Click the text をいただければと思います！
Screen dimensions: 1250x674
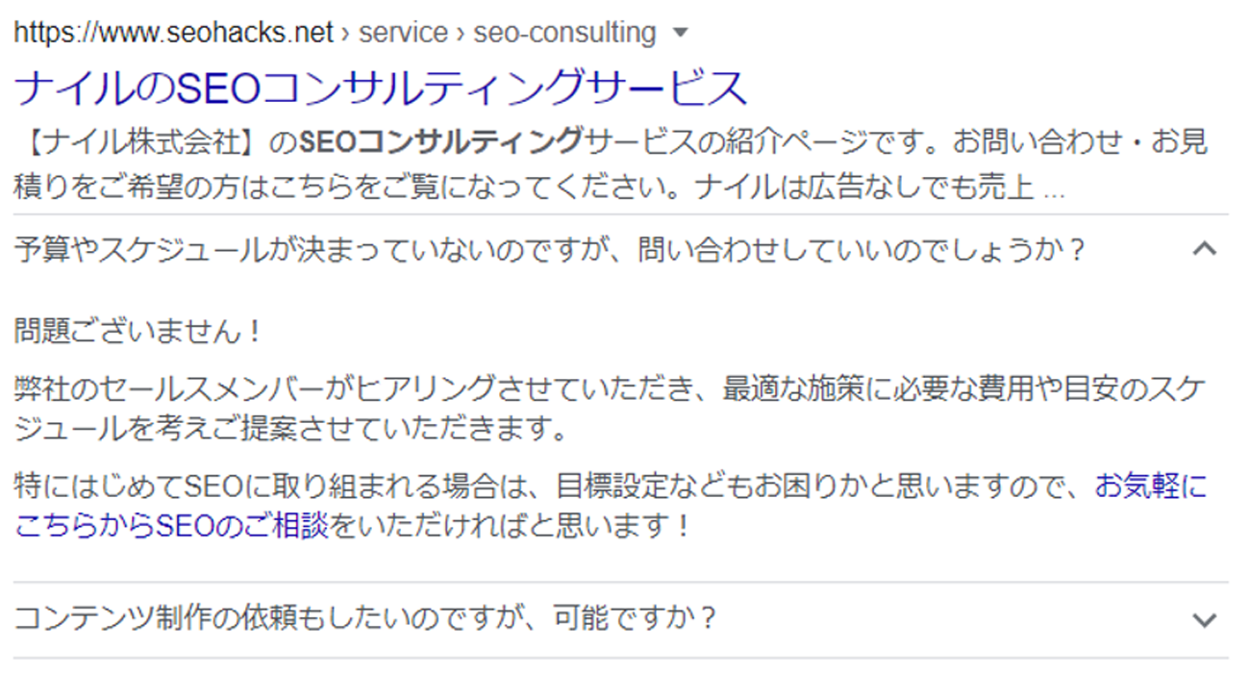[x=512, y=527]
